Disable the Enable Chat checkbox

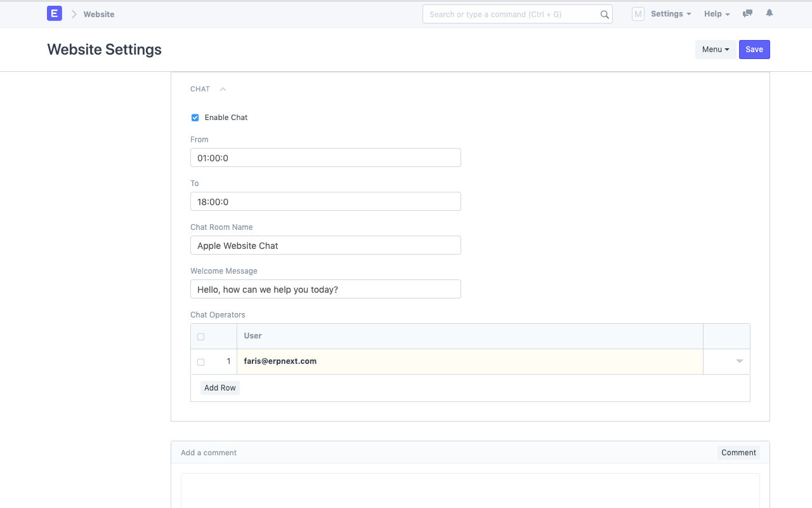coord(195,117)
